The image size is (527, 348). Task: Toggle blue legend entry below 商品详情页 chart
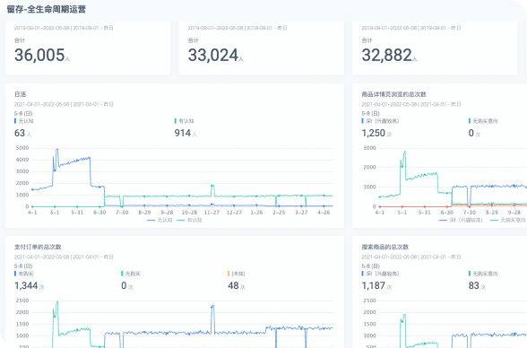(x=461, y=221)
